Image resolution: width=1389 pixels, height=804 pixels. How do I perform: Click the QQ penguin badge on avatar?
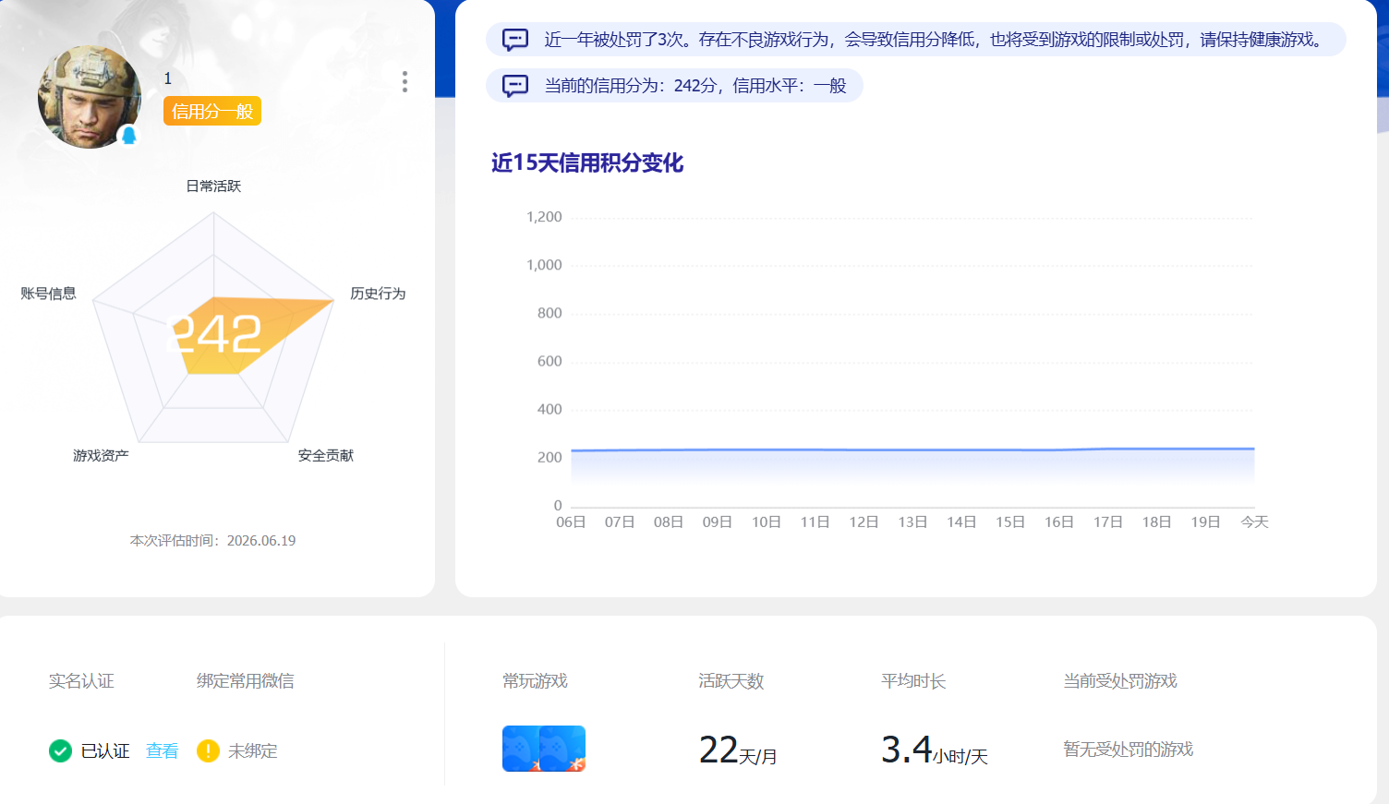[x=129, y=136]
